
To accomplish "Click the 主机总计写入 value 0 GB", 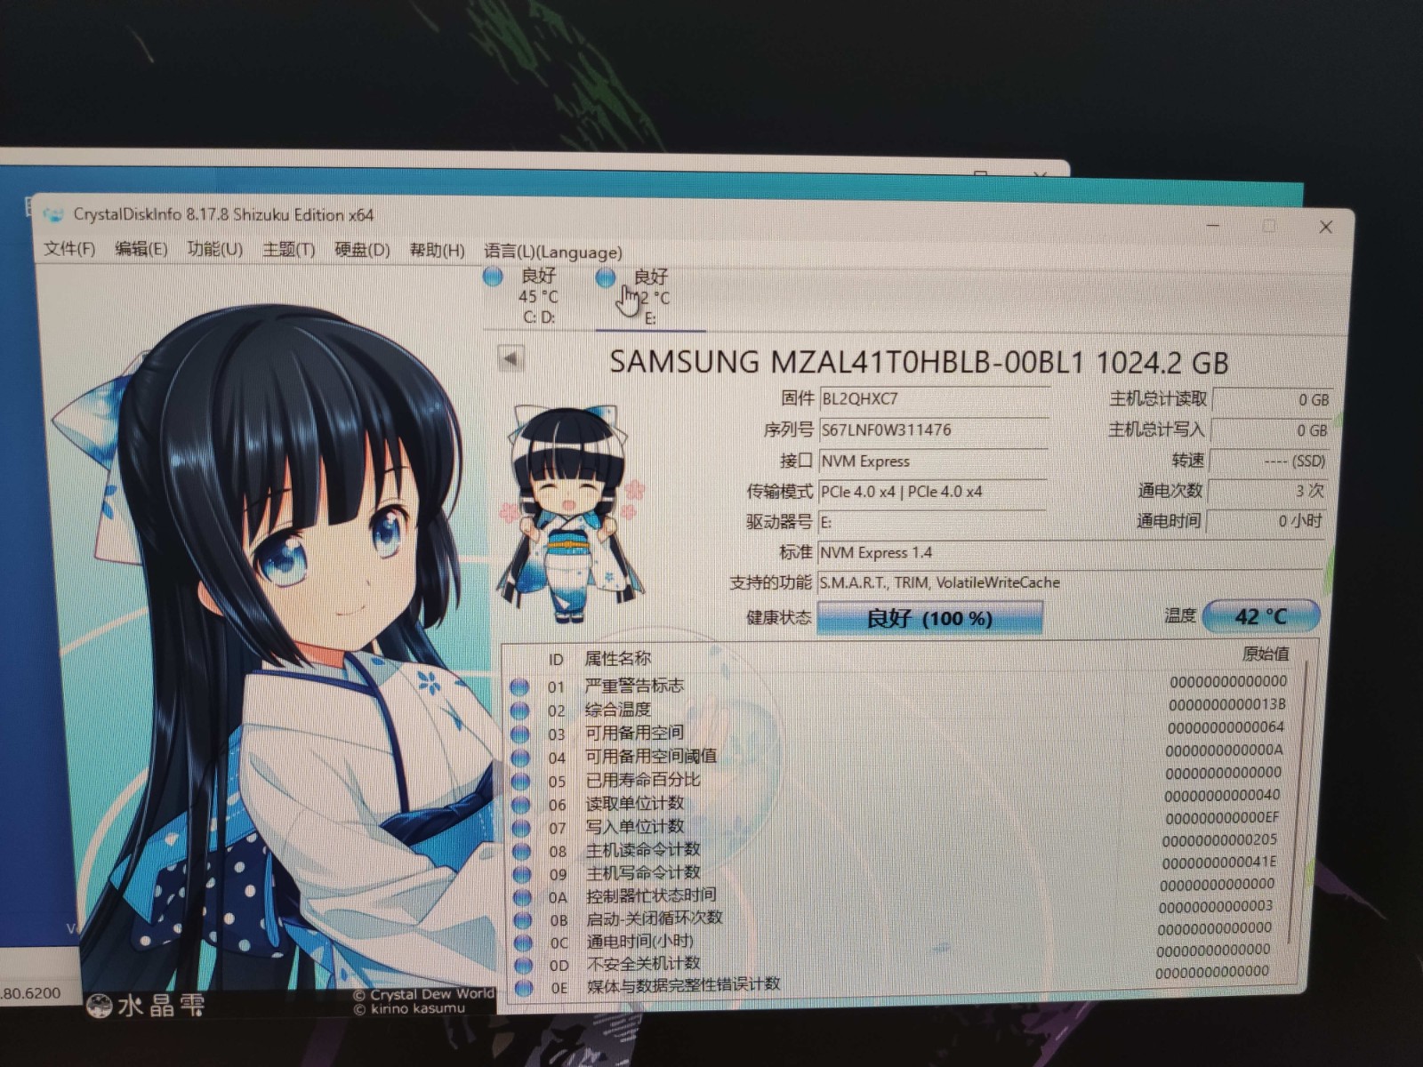I will click(1270, 430).
